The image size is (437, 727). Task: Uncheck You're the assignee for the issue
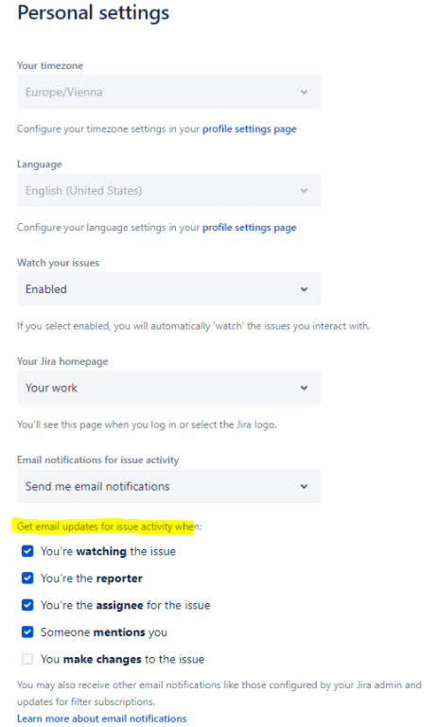[27, 605]
